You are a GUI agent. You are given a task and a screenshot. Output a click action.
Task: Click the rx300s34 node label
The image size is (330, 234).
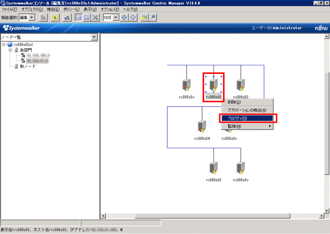(x=202, y=138)
